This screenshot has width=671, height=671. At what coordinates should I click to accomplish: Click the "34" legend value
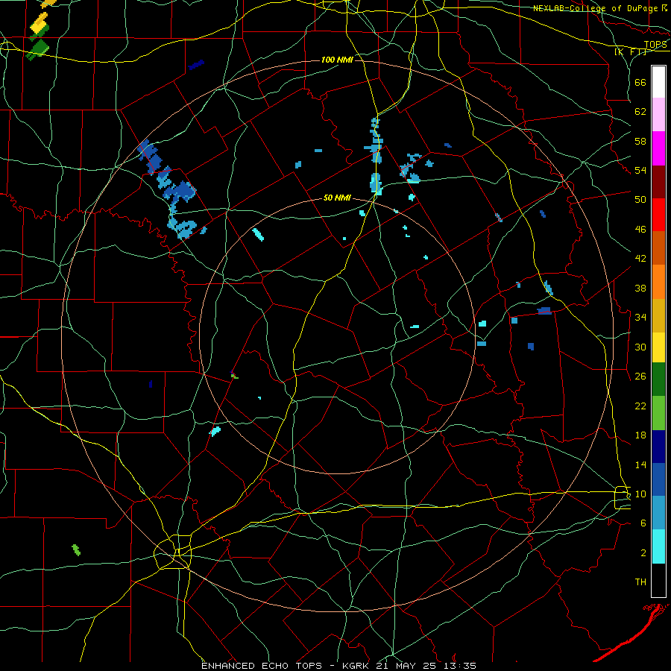click(x=640, y=318)
